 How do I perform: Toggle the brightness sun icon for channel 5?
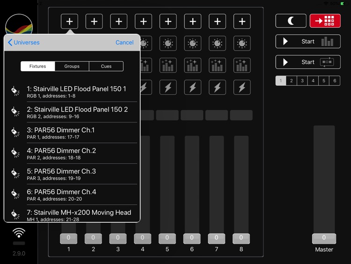pos(168,43)
